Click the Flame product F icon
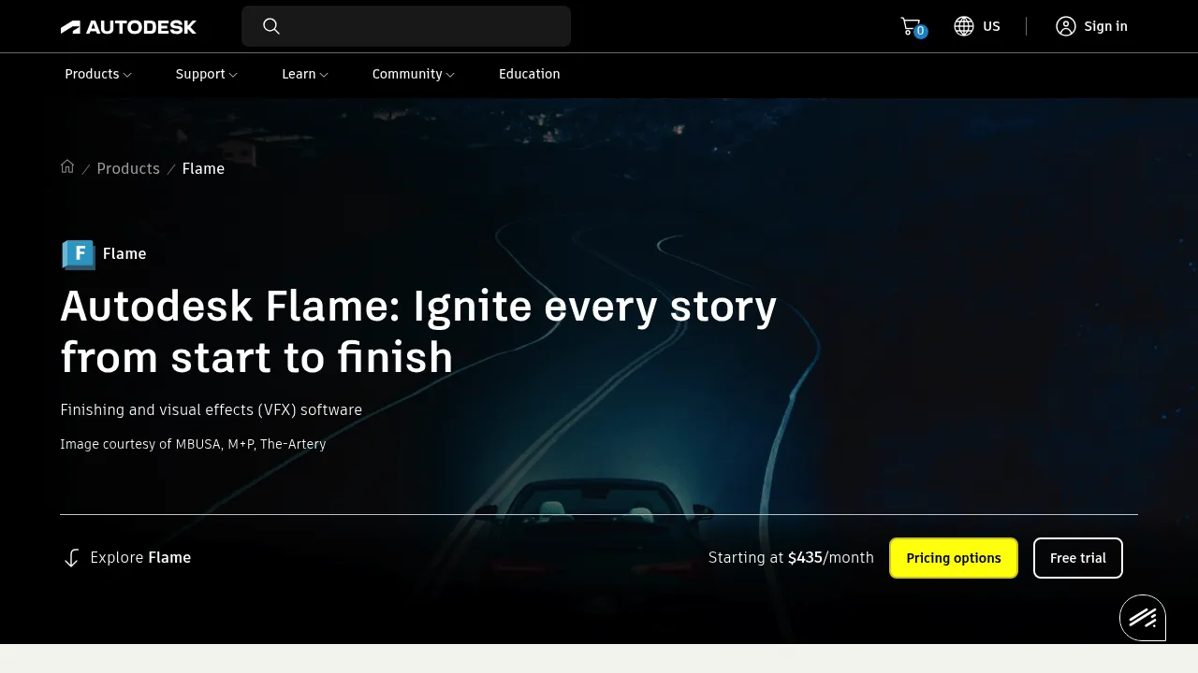 click(x=79, y=253)
